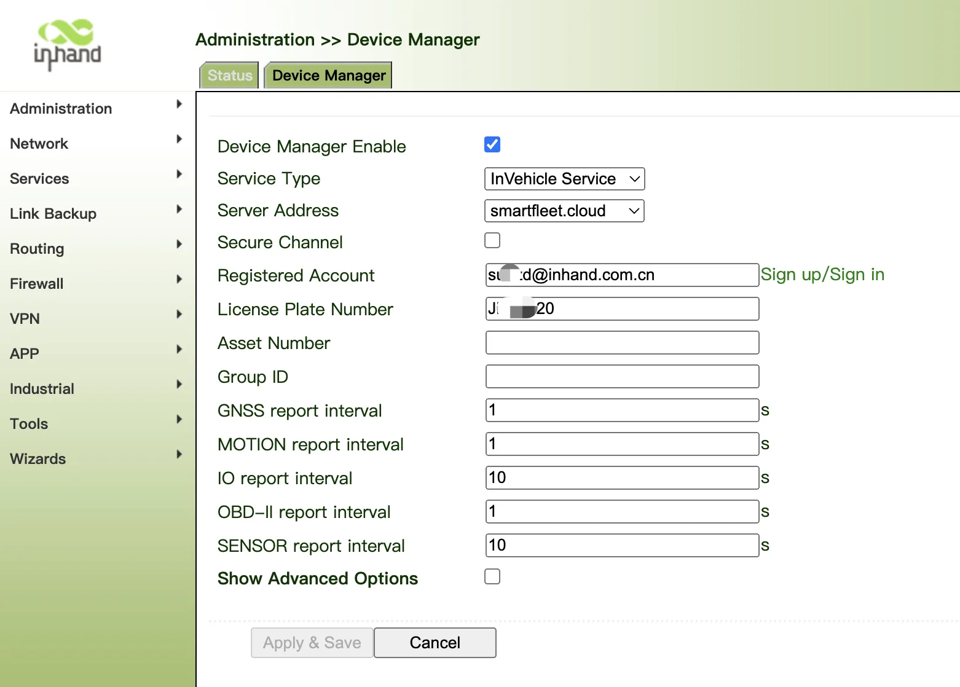
Task: Open the Services sidebar menu
Action: [39, 179]
